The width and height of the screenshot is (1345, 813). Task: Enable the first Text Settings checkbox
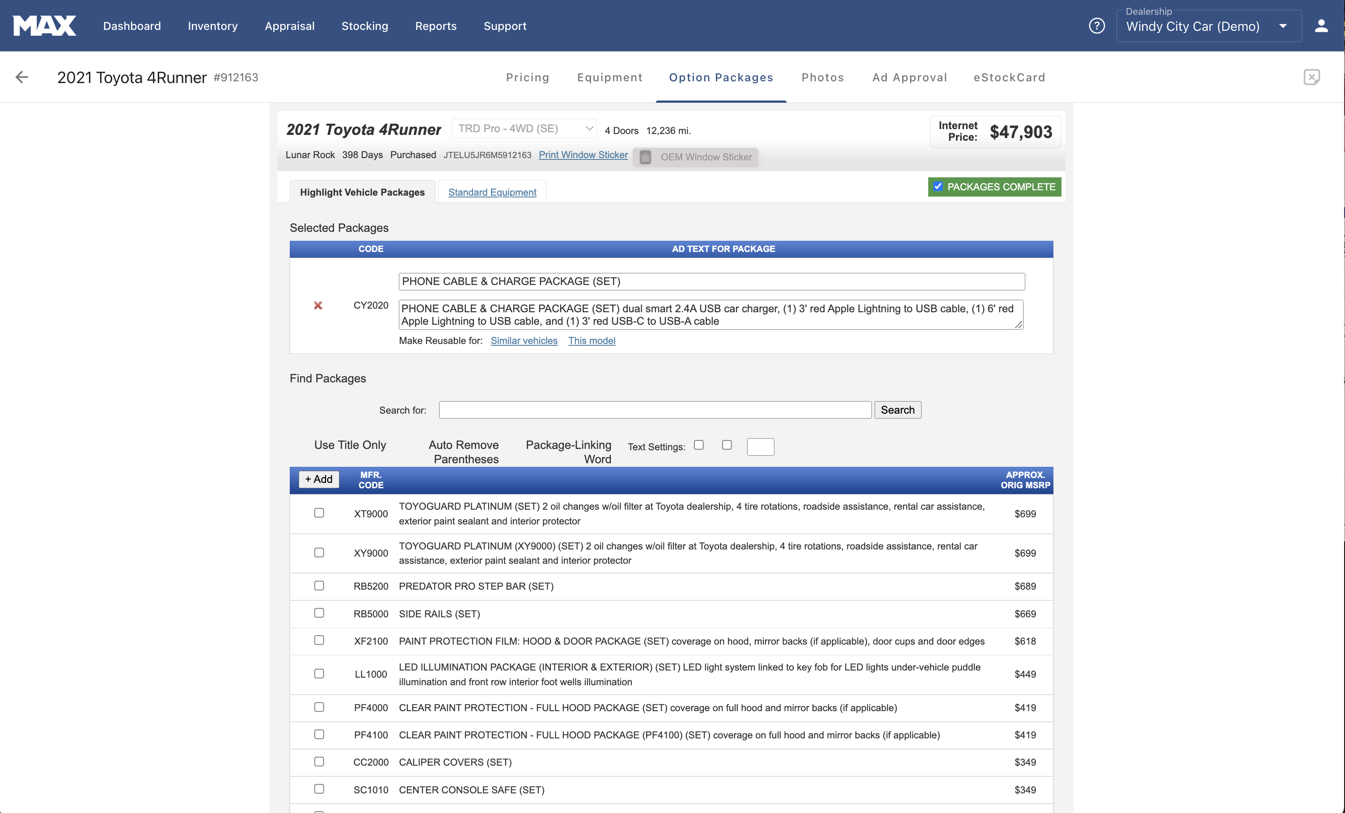point(699,445)
